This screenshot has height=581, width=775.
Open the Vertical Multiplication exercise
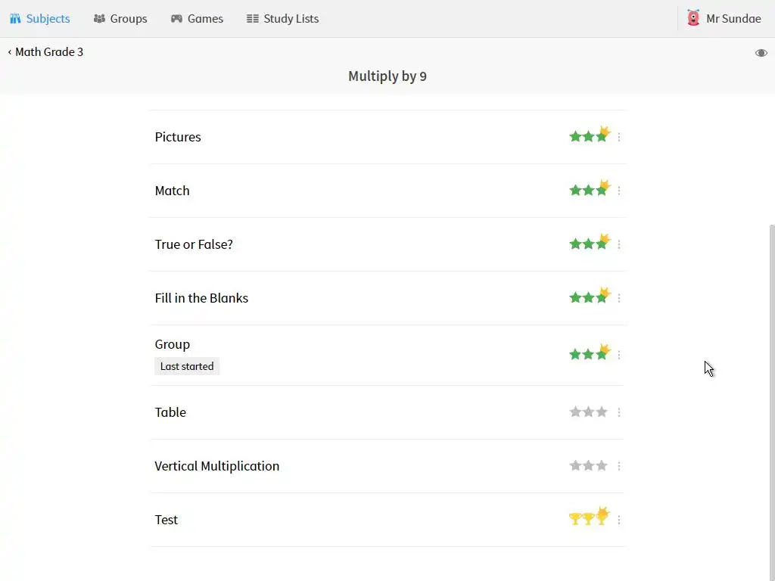click(217, 466)
